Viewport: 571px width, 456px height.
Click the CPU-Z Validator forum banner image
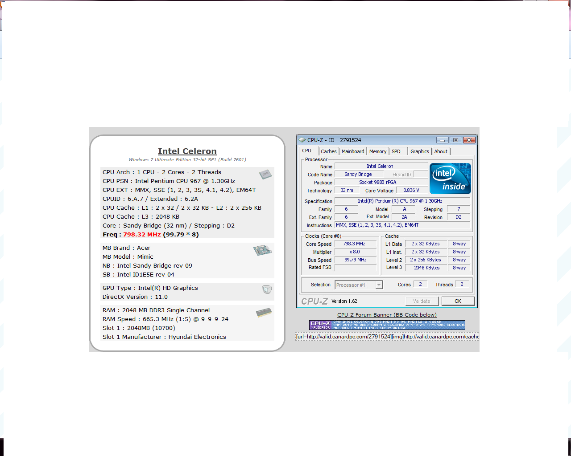pos(387,325)
